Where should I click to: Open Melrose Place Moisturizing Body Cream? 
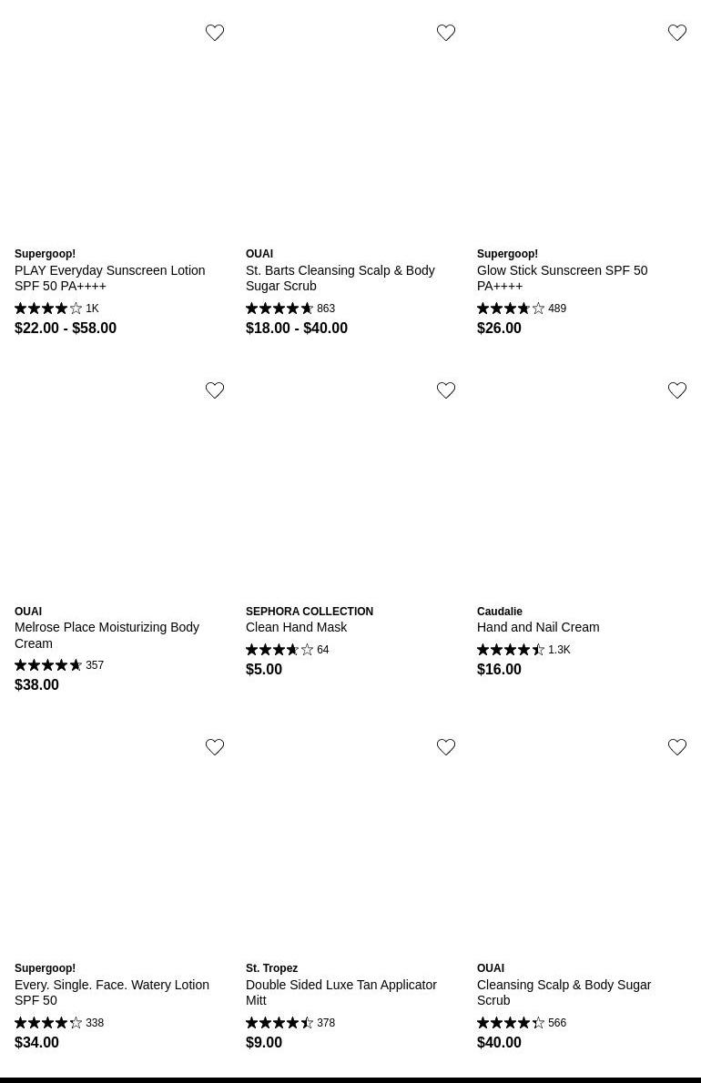point(107,635)
